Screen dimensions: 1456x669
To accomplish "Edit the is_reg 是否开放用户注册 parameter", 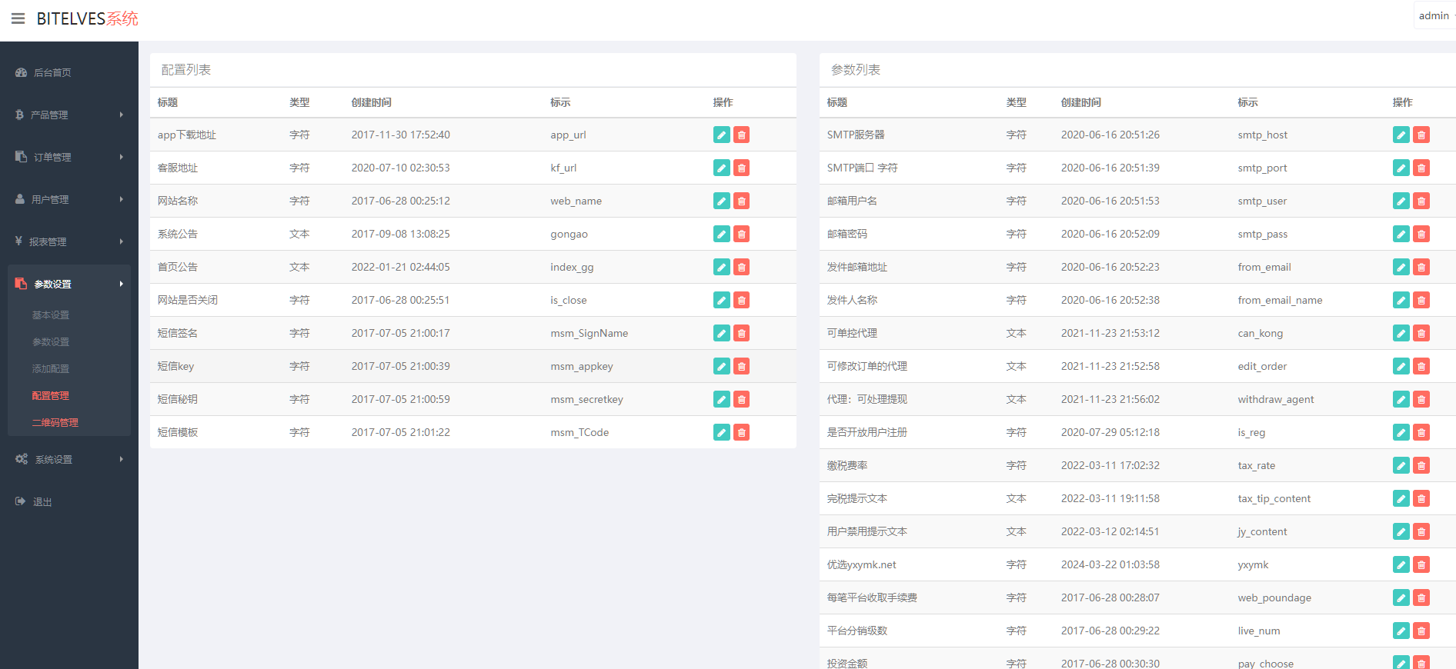I will pos(1401,432).
